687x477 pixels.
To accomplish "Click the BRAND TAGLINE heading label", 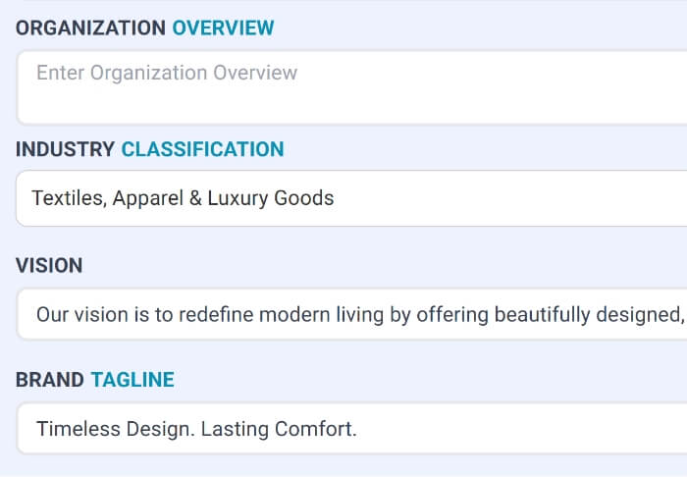I will (x=94, y=380).
